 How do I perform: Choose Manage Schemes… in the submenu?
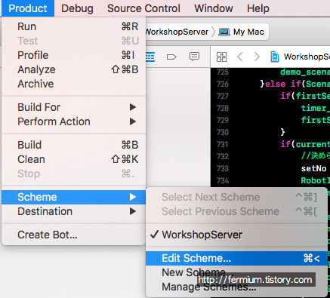pos(236,287)
